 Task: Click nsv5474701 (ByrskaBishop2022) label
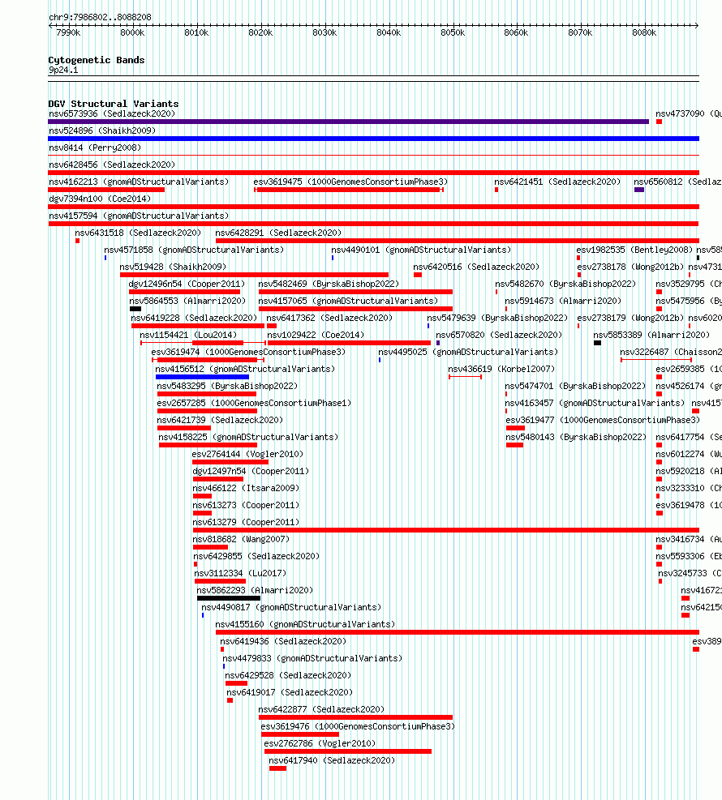pos(575,387)
